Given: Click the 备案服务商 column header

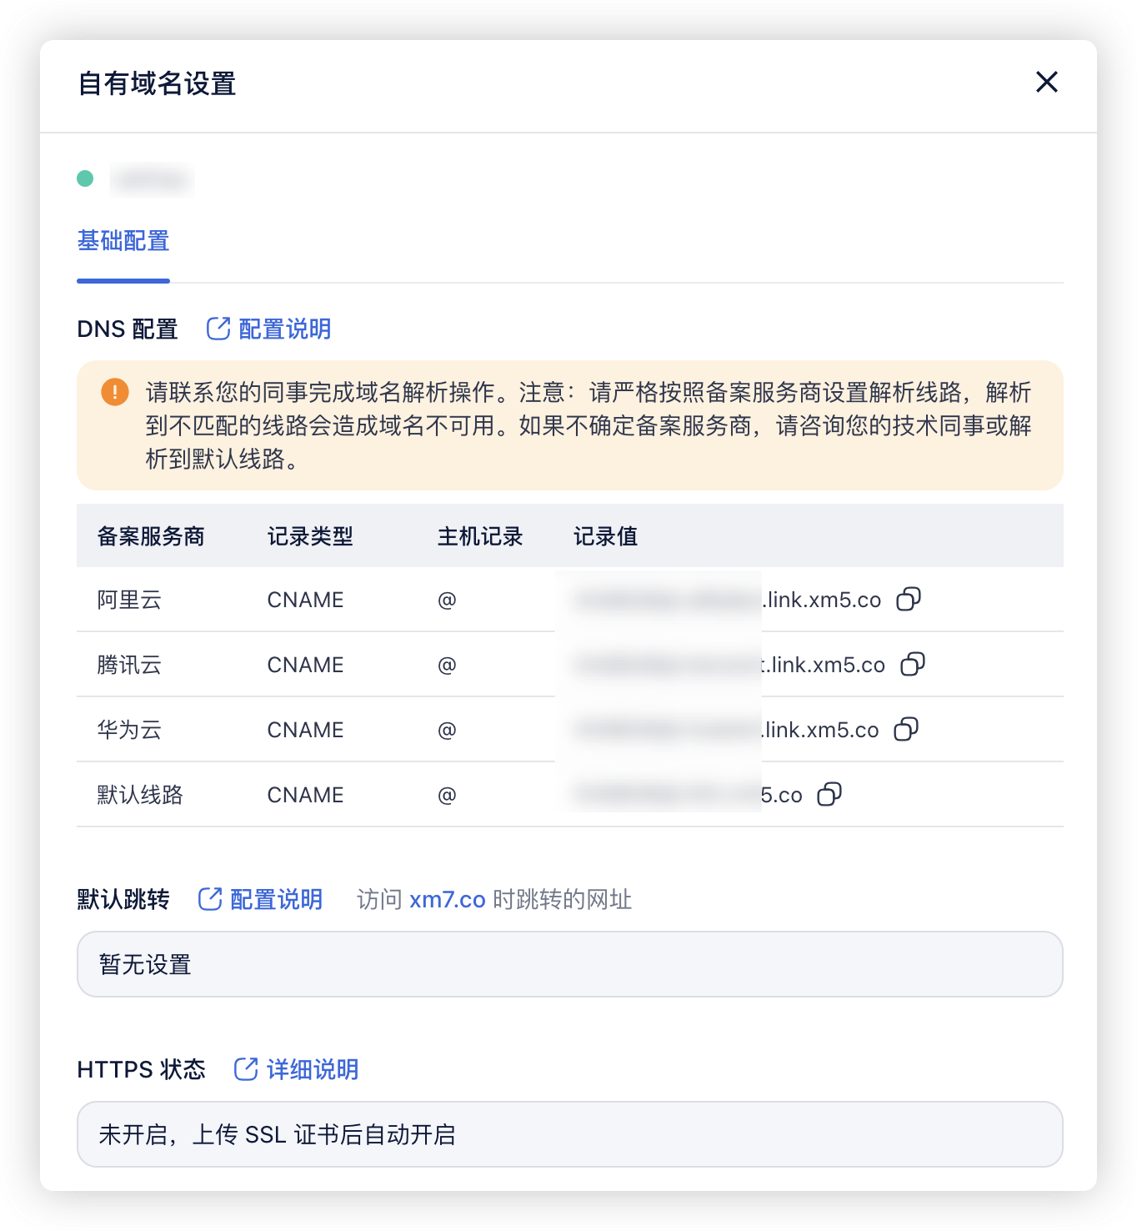Looking at the screenshot, I should click(151, 536).
